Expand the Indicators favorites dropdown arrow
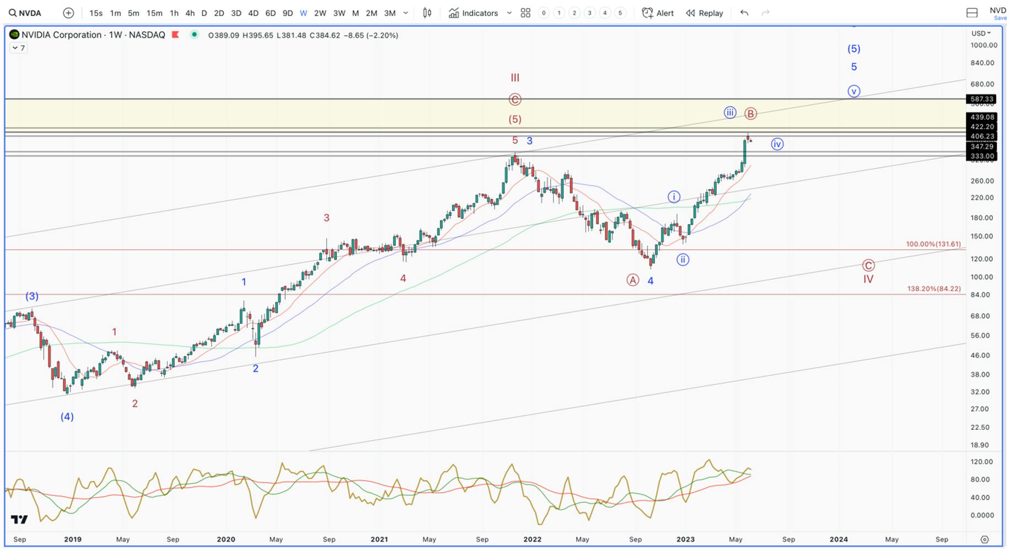Screen dimensions: 1010x551 [x=509, y=13]
